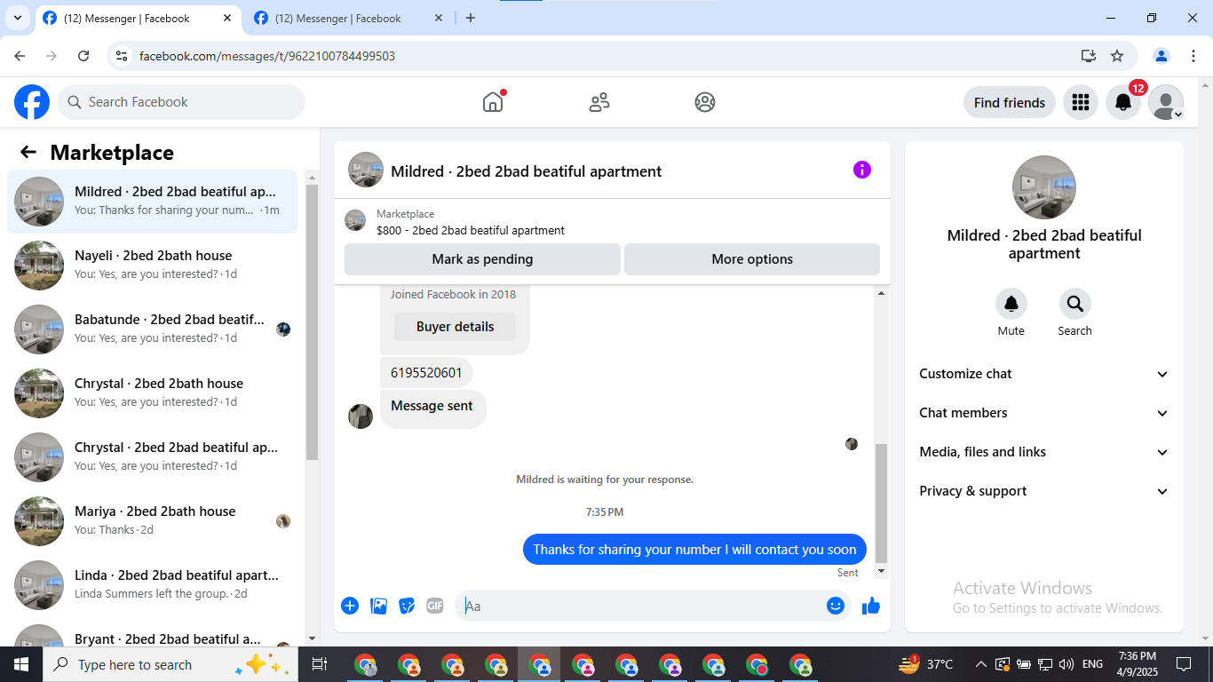The height and width of the screenshot is (682, 1213).
Task: Choose a GIF icon in composer
Action: click(435, 606)
